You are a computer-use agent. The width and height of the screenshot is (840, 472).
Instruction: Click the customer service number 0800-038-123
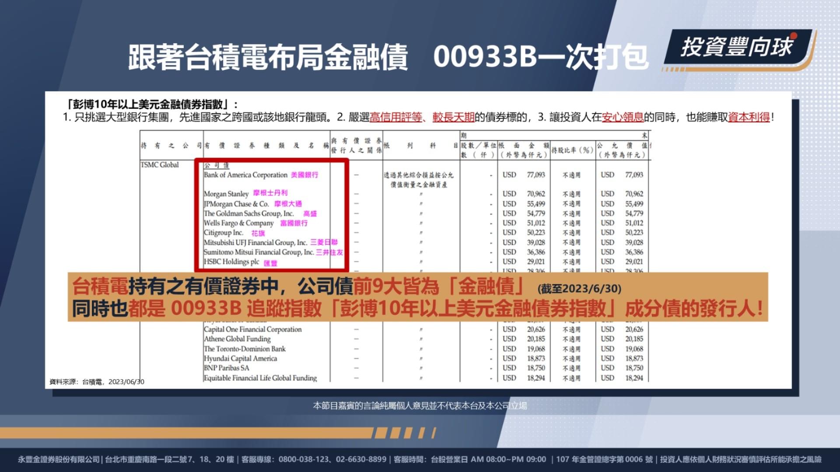click(x=304, y=459)
